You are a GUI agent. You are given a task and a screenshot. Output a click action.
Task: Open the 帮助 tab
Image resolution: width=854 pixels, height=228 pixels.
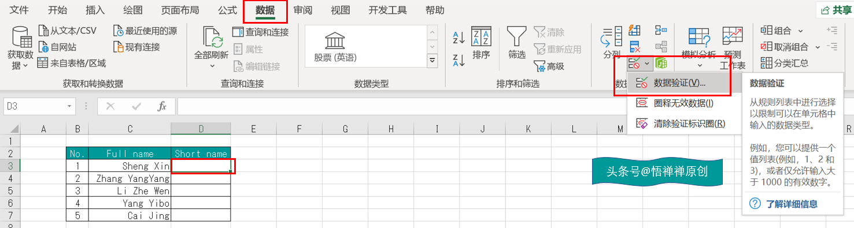point(435,10)
